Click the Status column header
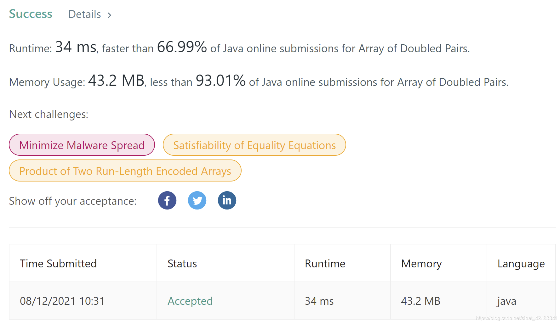The image size is (560, 324). [x=182, y=264]
